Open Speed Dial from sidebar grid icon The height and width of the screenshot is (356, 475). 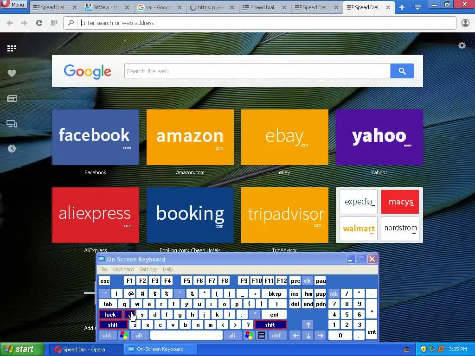12,48
